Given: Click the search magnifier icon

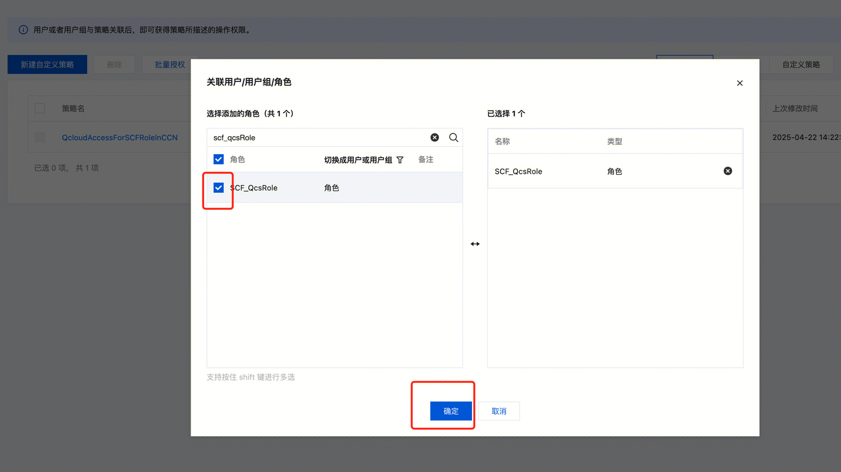Looking at the screenshot, I should 454,137.
